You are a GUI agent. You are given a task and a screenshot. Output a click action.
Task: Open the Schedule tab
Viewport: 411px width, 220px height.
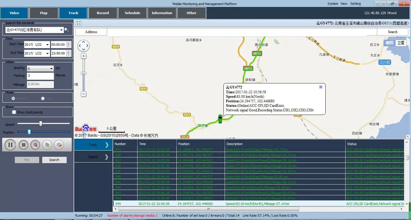tap(132, 13)
